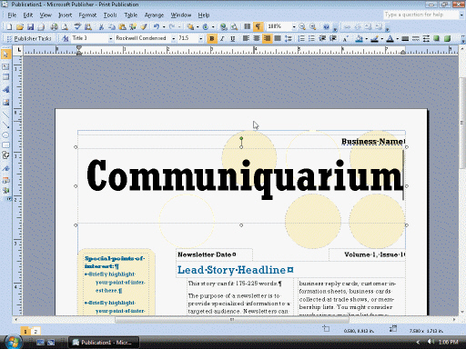Expand the Line Color dropdown arrow
This screenshot has width=466, height=349.
[382, 38]
